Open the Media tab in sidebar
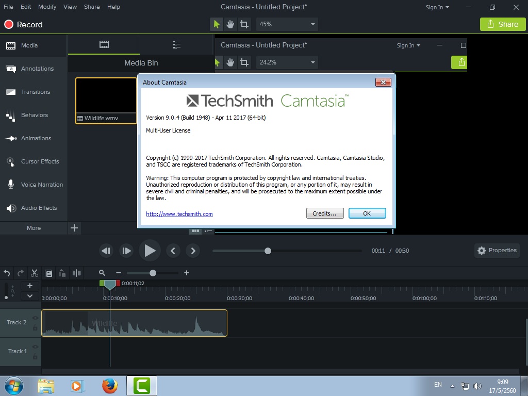The image size is (528, 396). (x=34, y=45)
